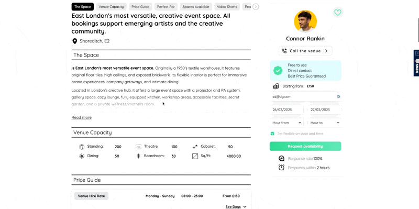419x209 pixels.
Task: Click Connor Rankin's profile photo
Action: pos(305,21)
